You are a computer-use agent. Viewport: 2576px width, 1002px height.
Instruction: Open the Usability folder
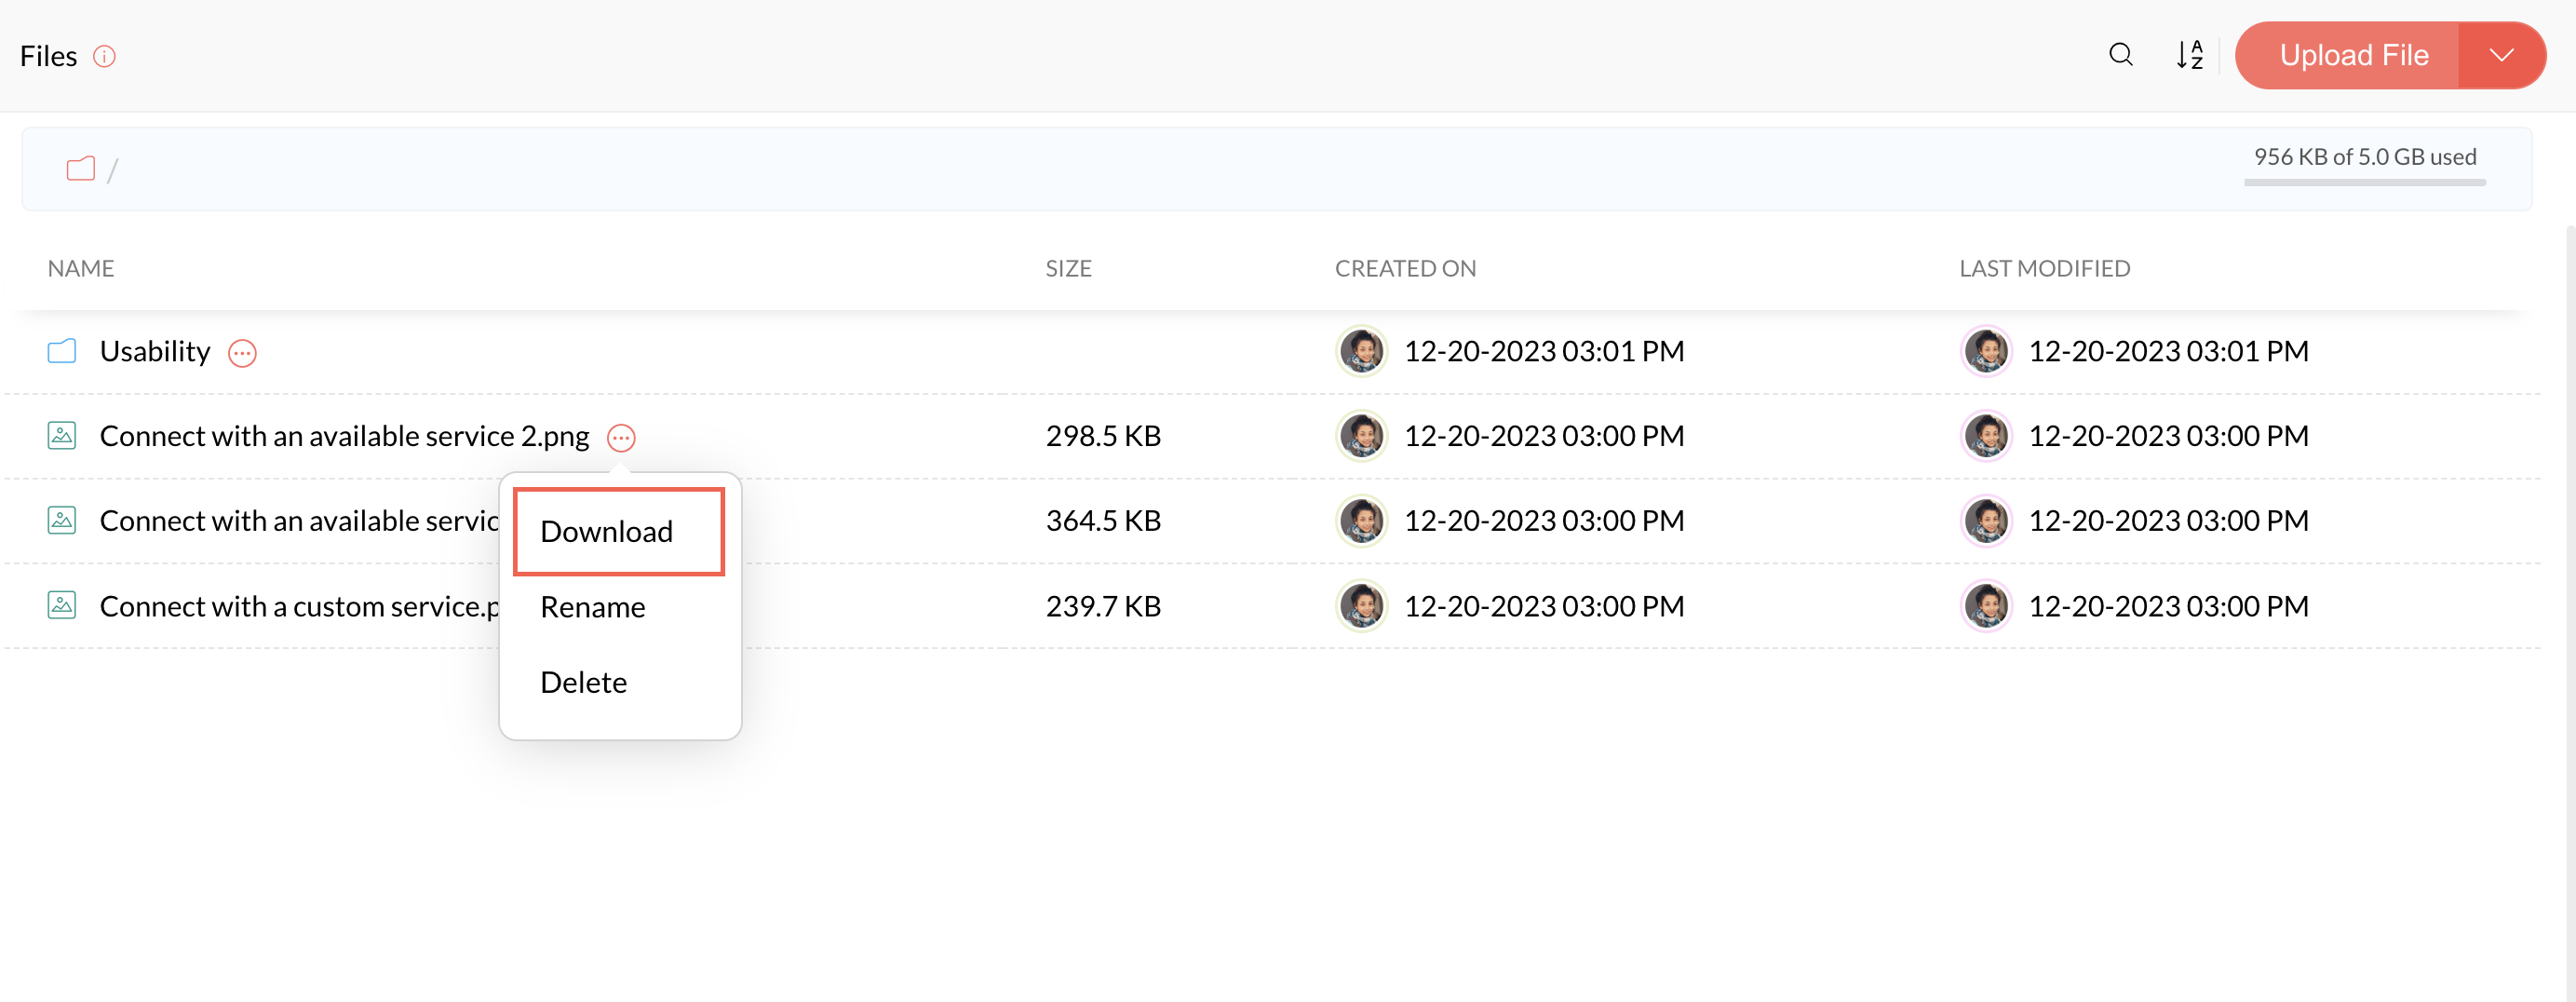tap(155, 351)
